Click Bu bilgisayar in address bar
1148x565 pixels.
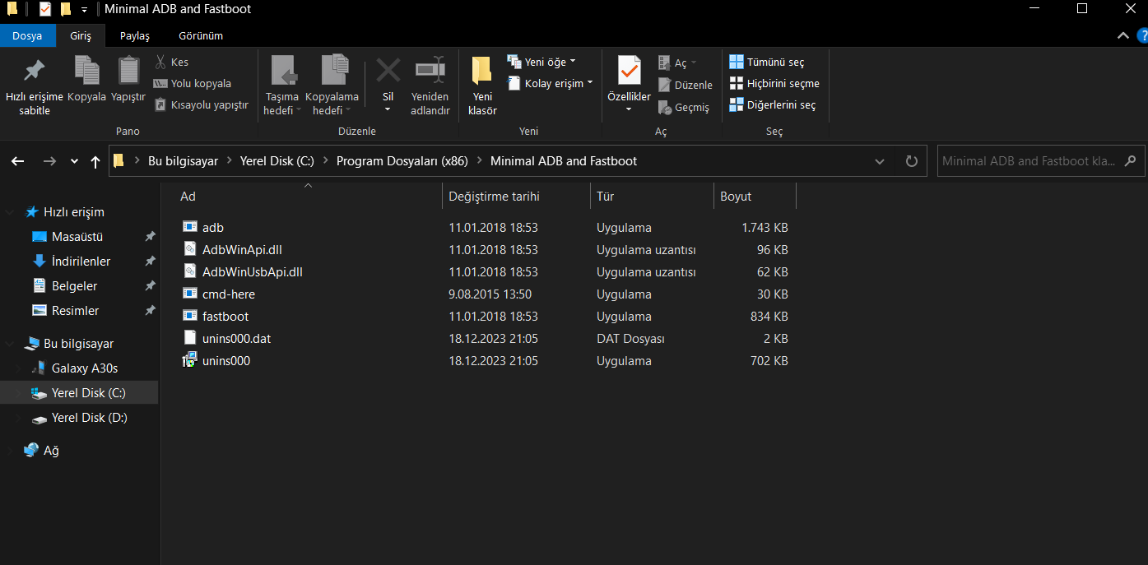pyautogui.click(x=183, y=161)
